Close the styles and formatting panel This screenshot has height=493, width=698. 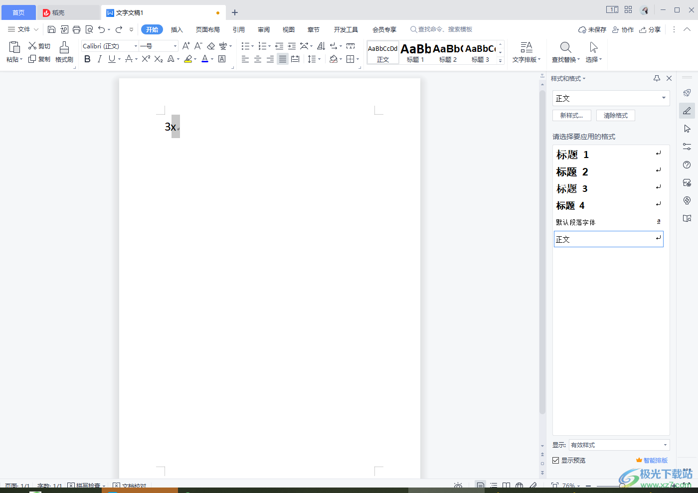(x=669, y=78)
